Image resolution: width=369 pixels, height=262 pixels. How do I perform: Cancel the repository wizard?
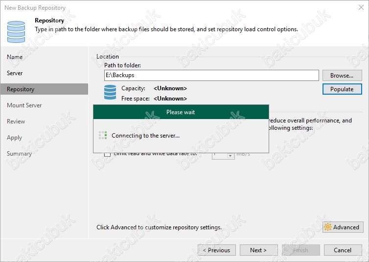pos(342,250)
